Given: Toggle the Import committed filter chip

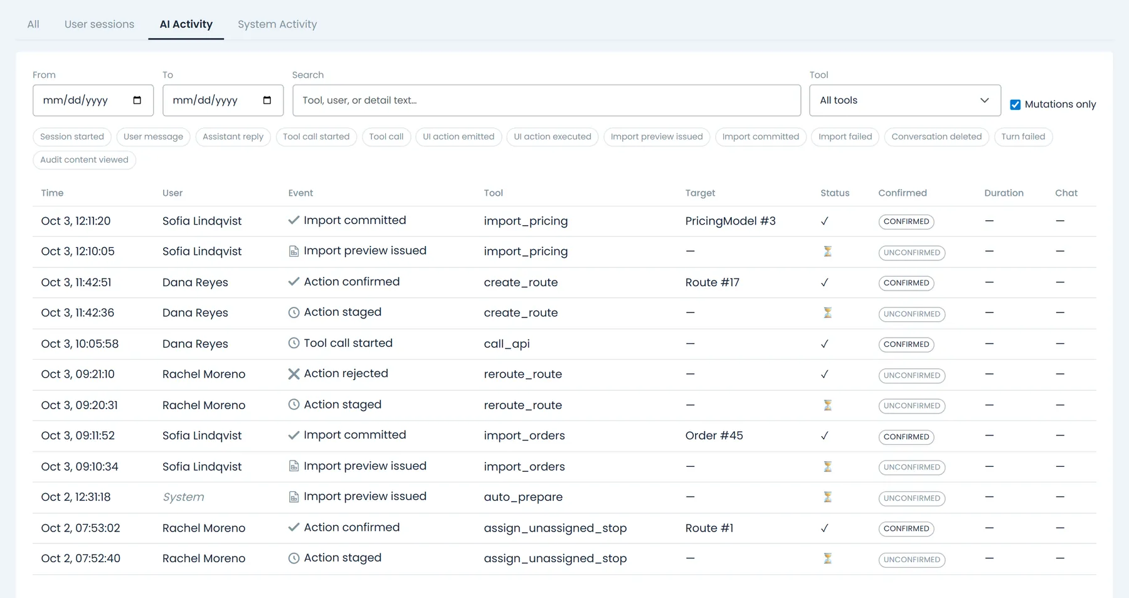Looking at the screenshot, I should (x=760, y=137).
